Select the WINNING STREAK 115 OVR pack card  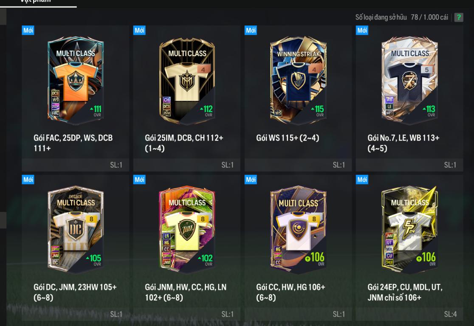point(298,80)
